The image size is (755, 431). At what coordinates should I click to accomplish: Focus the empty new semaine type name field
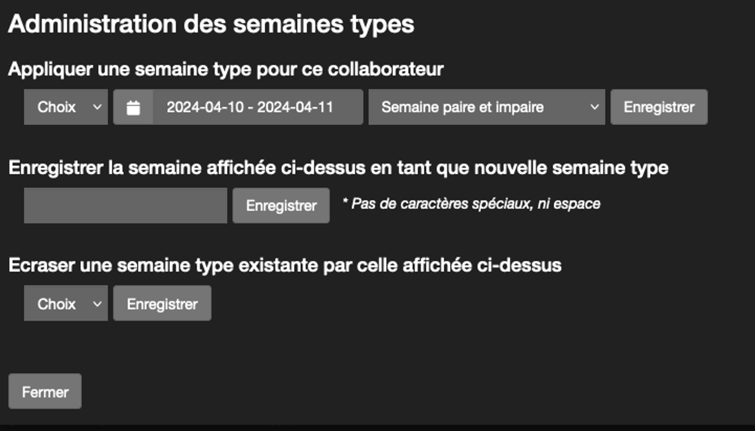click(x=126, y=206)
